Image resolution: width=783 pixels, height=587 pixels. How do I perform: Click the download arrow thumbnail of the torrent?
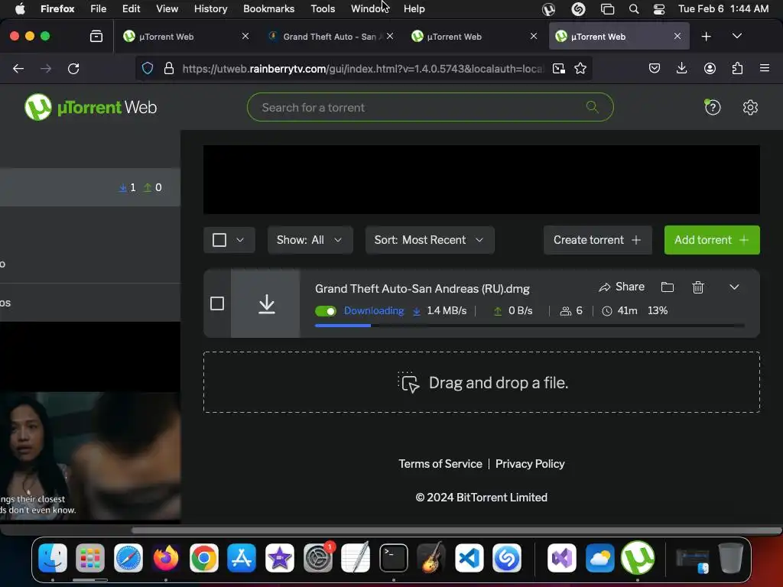pos(265,303)
